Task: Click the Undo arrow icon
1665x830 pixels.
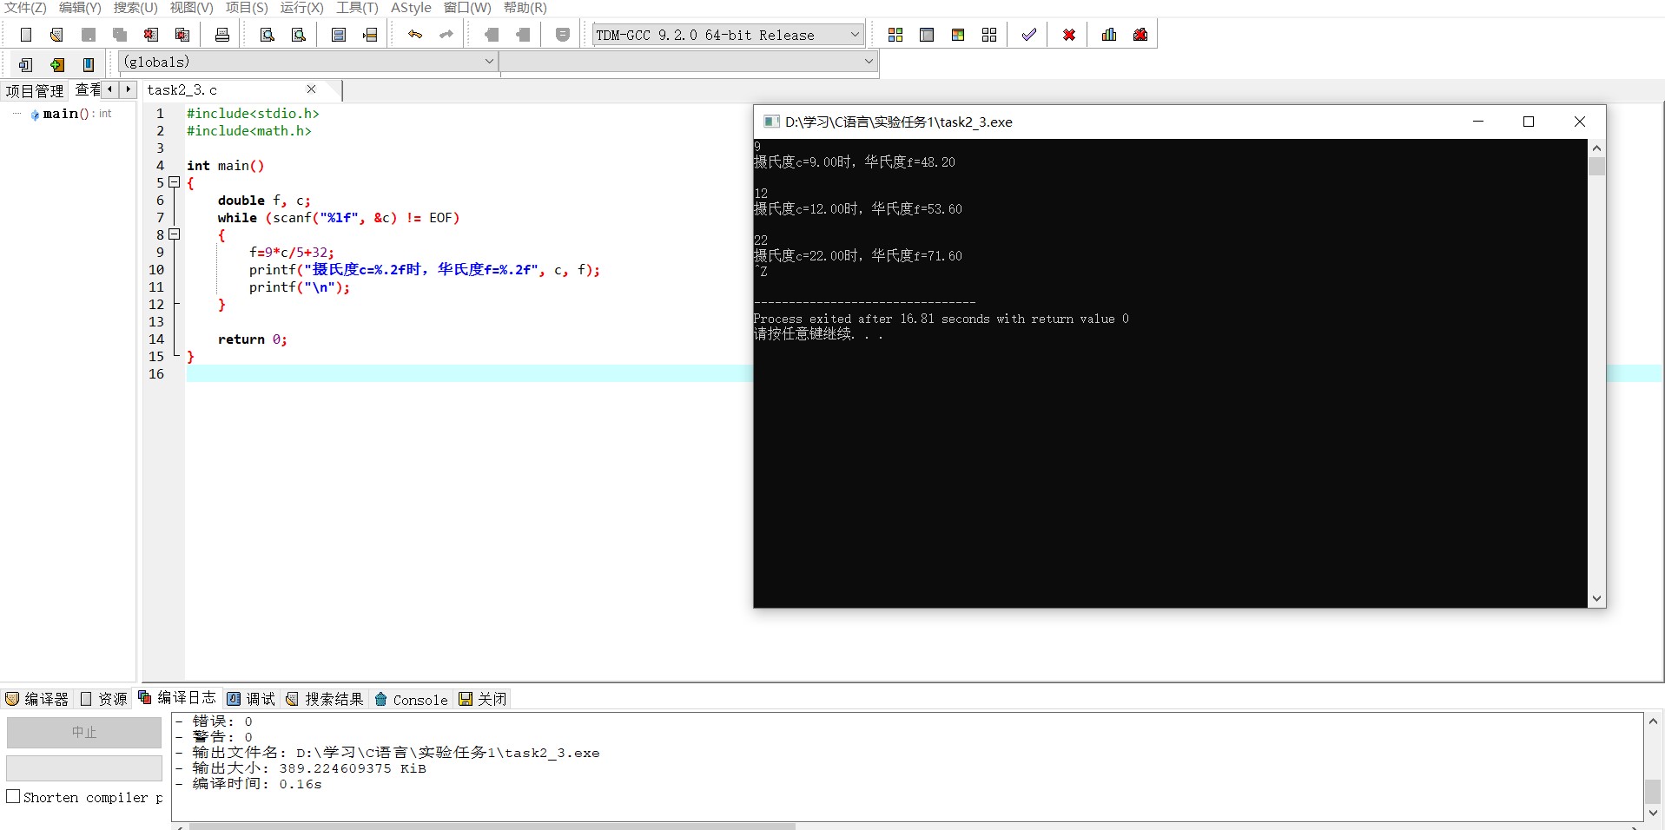Action: pyautogui.click(x=415, y=35)
